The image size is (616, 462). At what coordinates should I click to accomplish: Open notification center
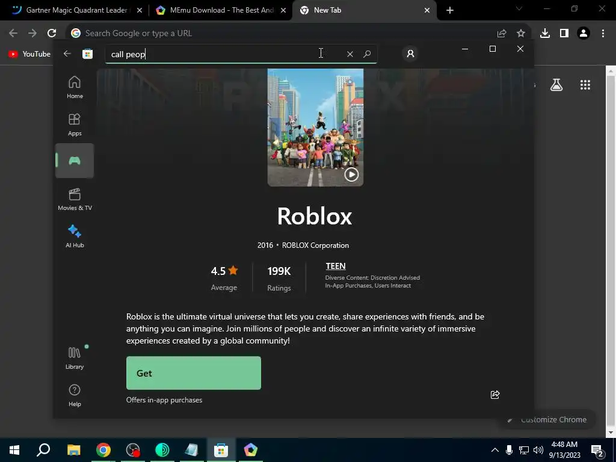pyautogui.click(x=597, y=450)
